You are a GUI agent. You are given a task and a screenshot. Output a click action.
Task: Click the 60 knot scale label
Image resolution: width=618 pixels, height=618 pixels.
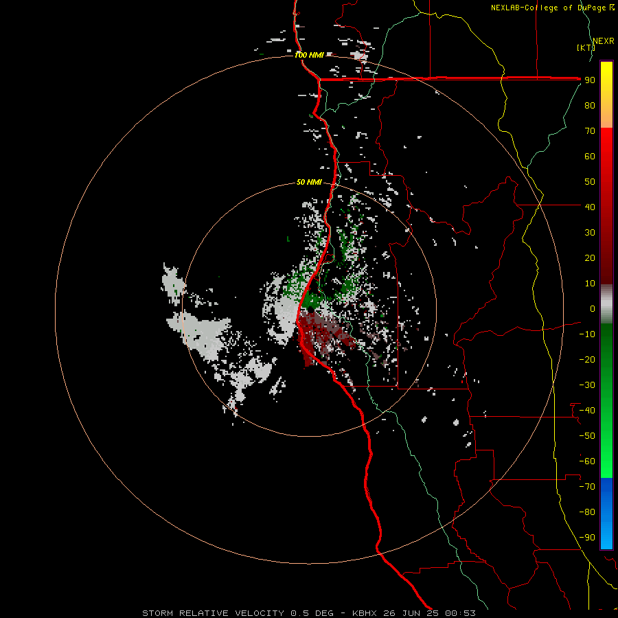click(590, 156)
